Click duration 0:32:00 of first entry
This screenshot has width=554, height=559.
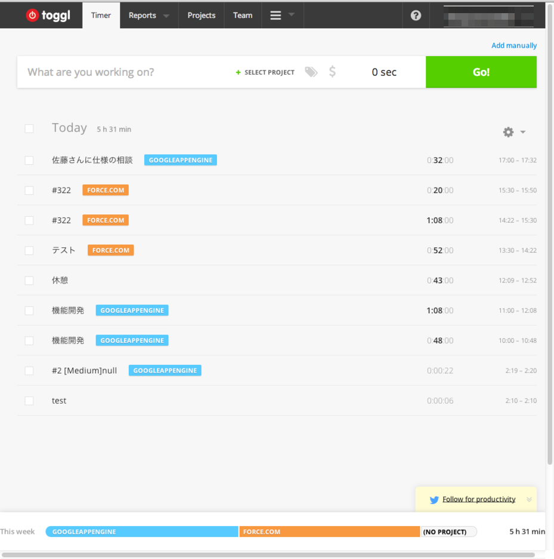[x=440, y=160]
